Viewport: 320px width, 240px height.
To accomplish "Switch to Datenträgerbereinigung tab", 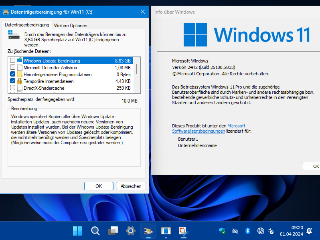I will coord(27,25).
